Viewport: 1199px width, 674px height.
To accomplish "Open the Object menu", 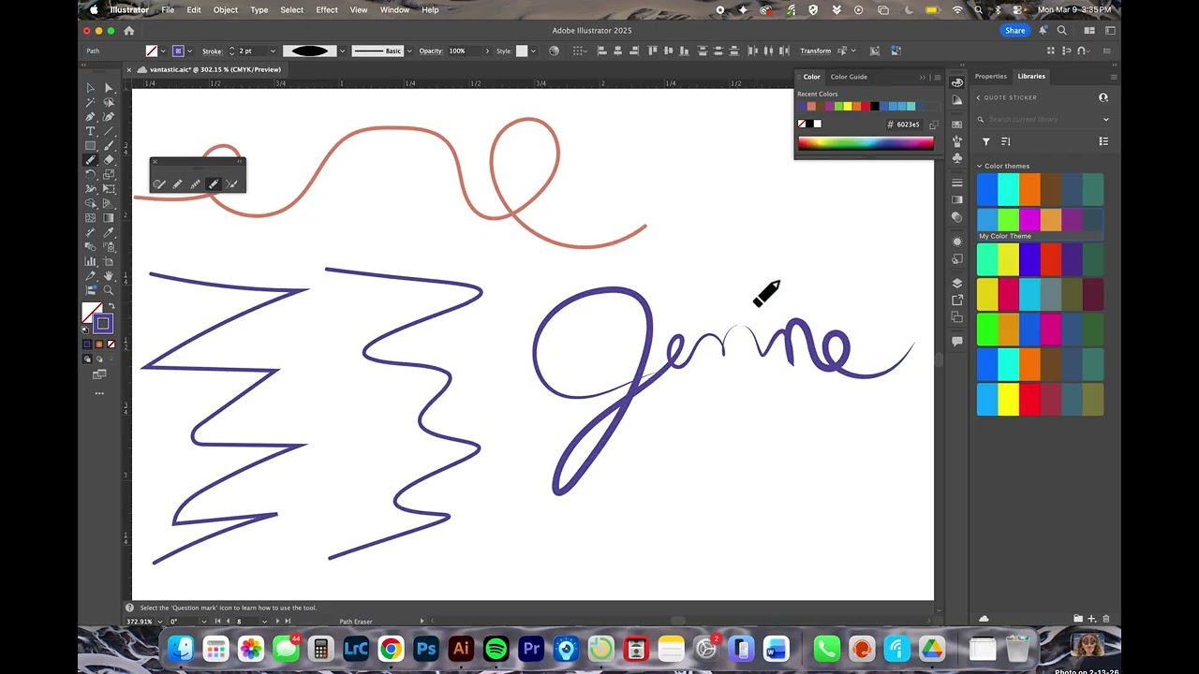I will [225, 9].
